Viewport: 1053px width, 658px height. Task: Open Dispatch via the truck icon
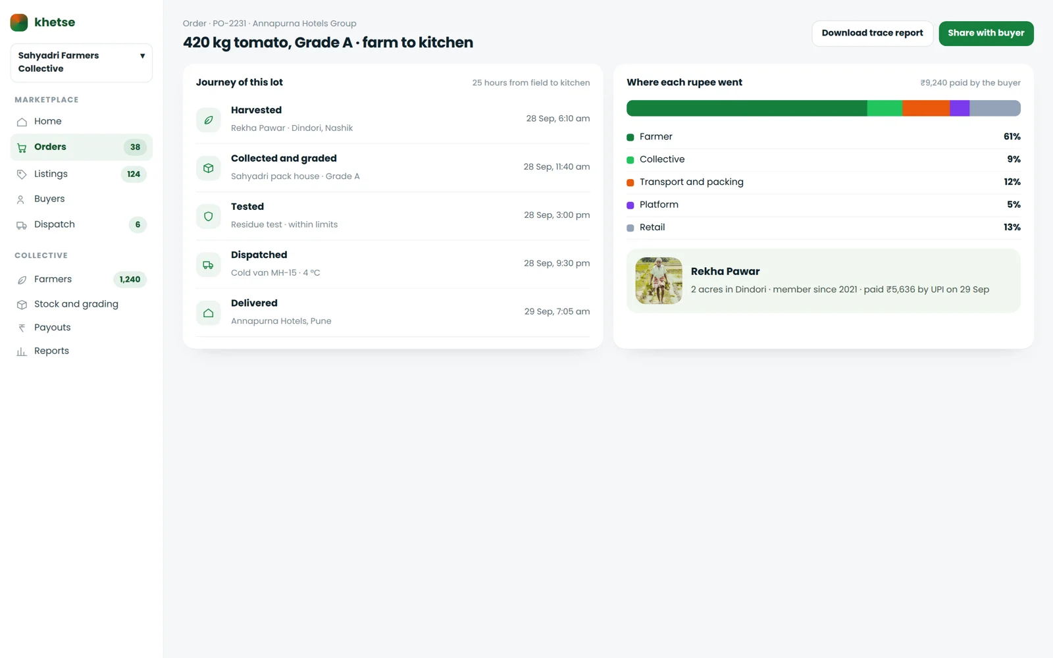click(22, 225)
